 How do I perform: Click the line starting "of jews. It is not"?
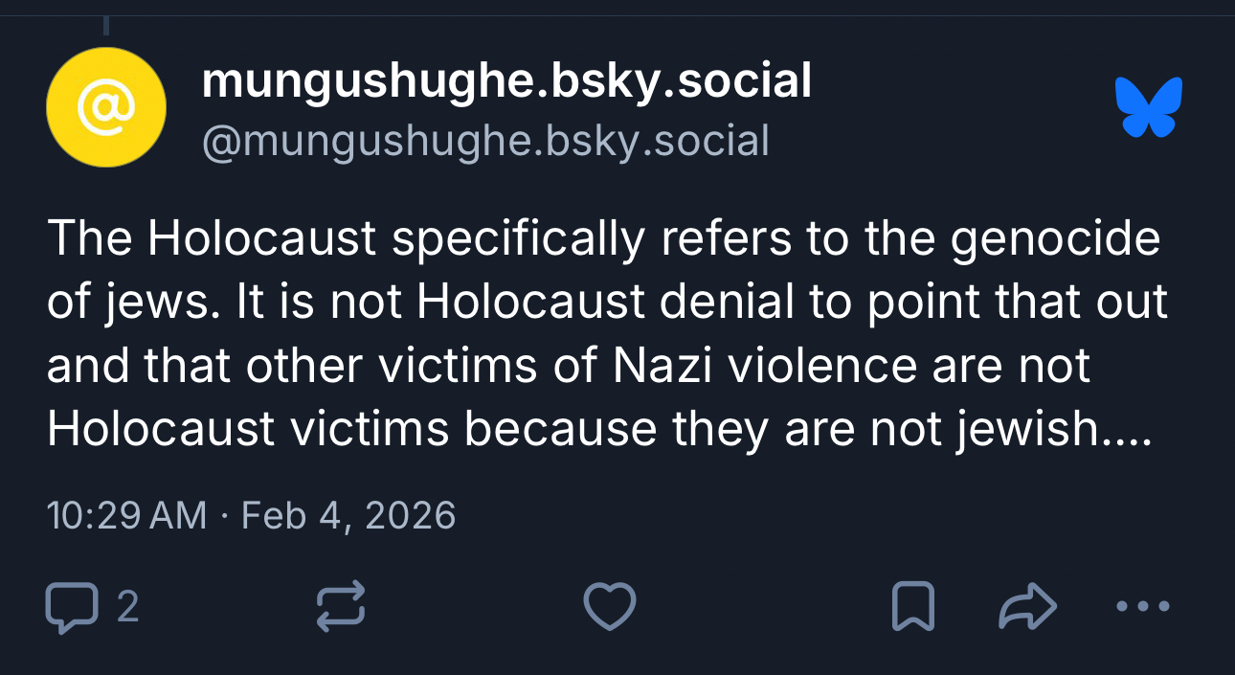tap(607, 303)
